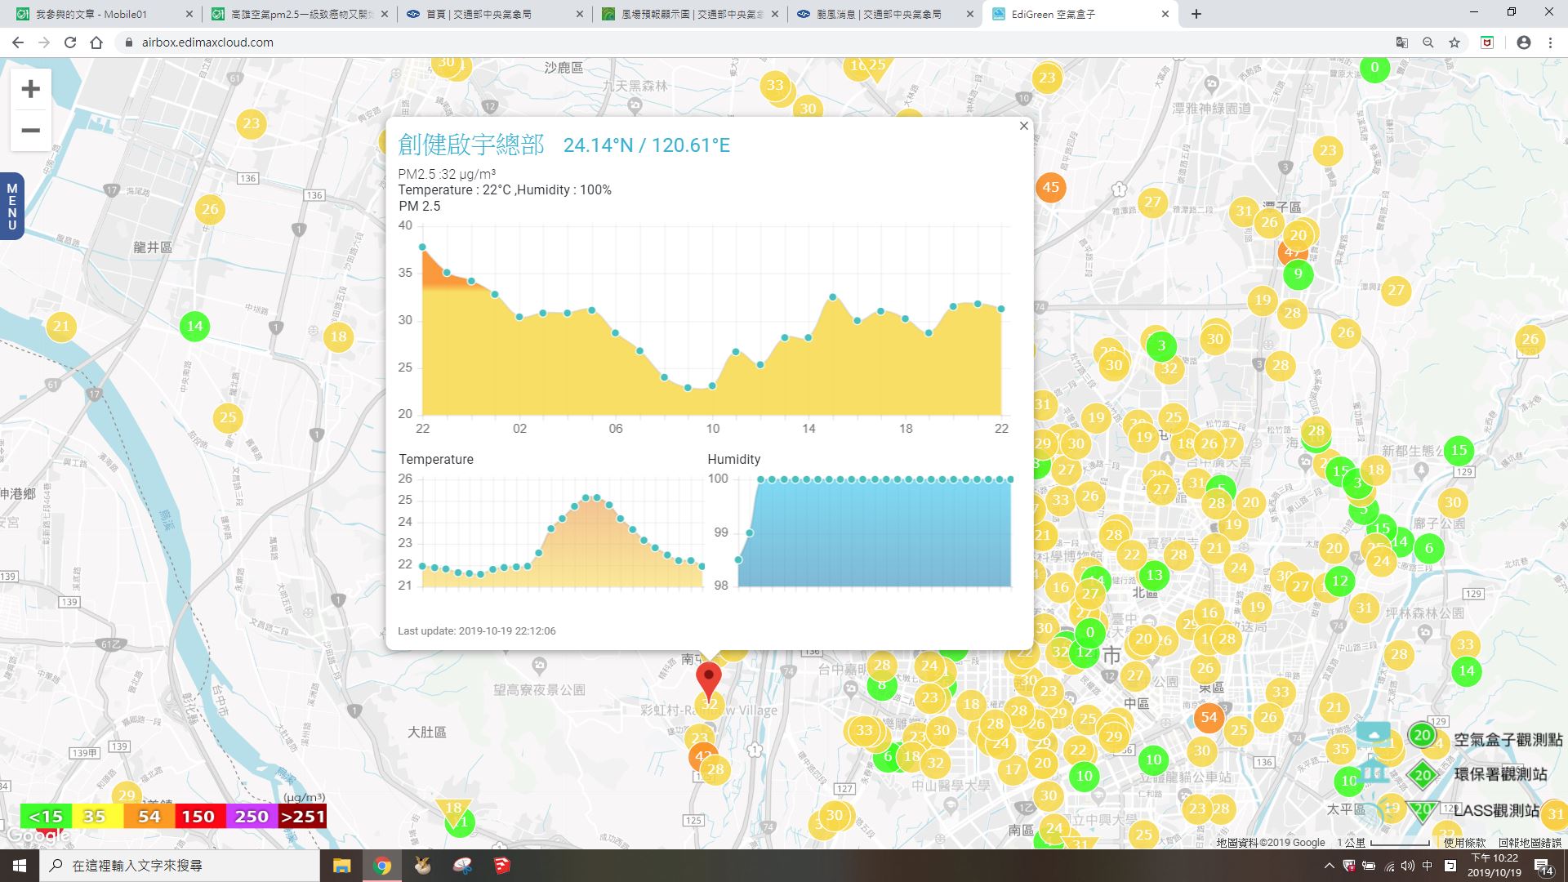This screenshot has height=882, width=1568.
Task: Click the taskbar clock and date
Action: click(x=1494, y=866)
